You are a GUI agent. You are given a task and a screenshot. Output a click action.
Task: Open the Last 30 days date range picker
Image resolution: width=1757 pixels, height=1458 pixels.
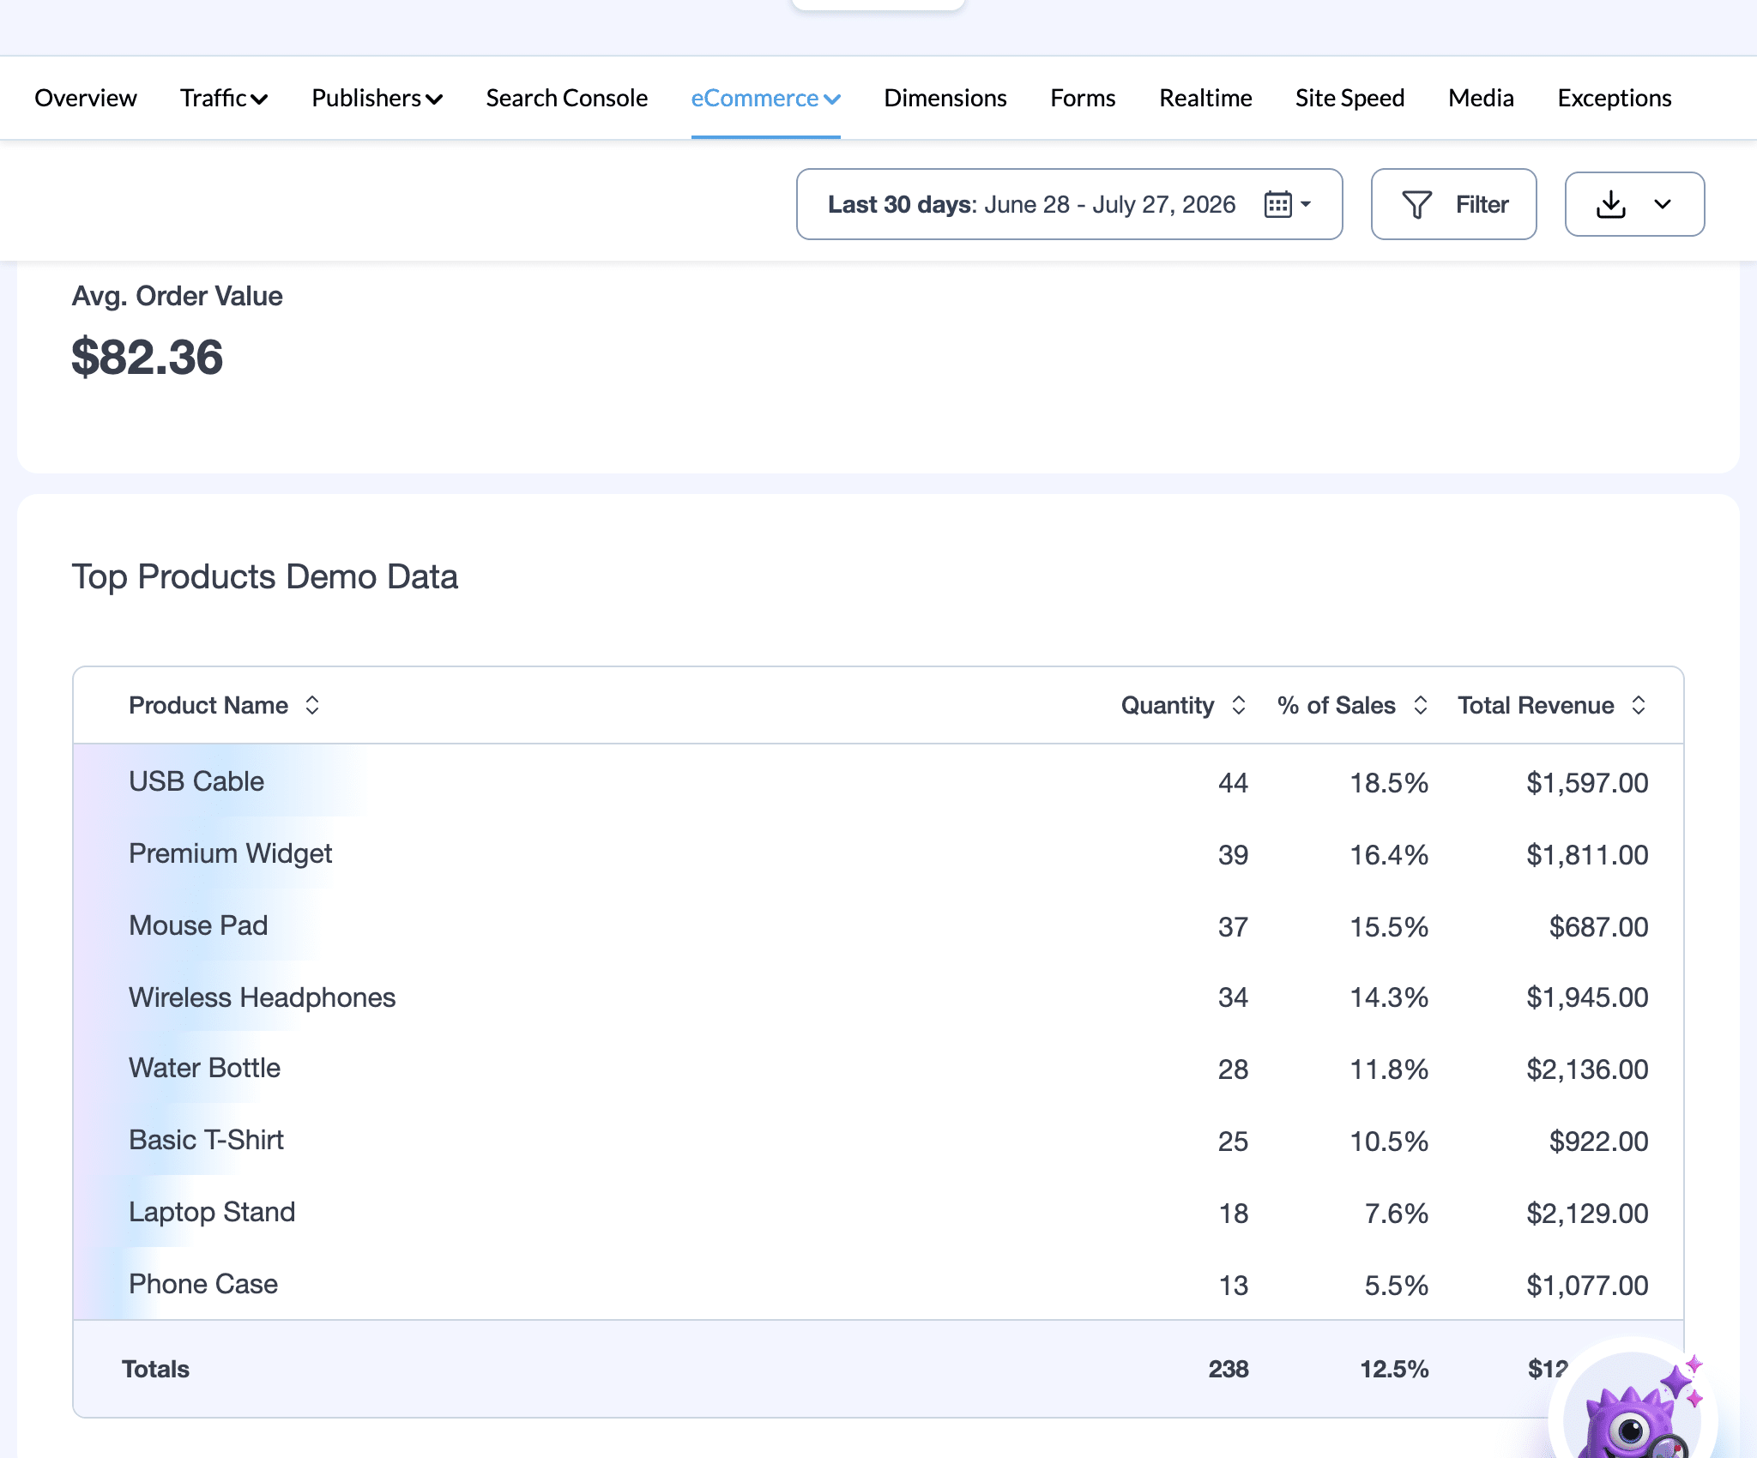1069,204
